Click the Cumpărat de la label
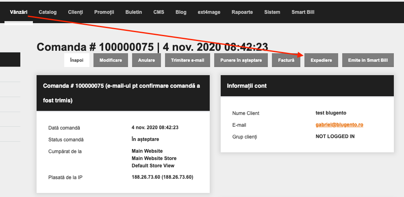The width and height of the screenshot is (404, 197). coord(65,152)
